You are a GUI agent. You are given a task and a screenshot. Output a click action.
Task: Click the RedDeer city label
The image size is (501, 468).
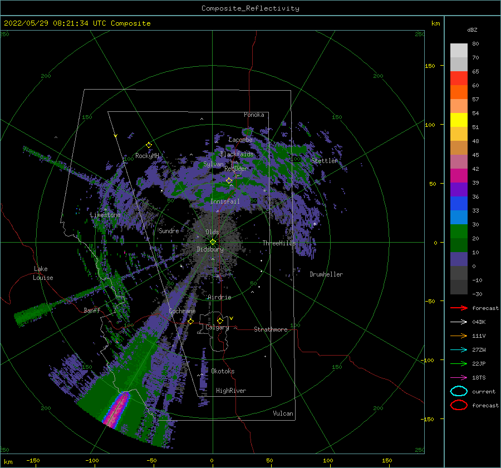pyautogui.click(x=236, y=169)
